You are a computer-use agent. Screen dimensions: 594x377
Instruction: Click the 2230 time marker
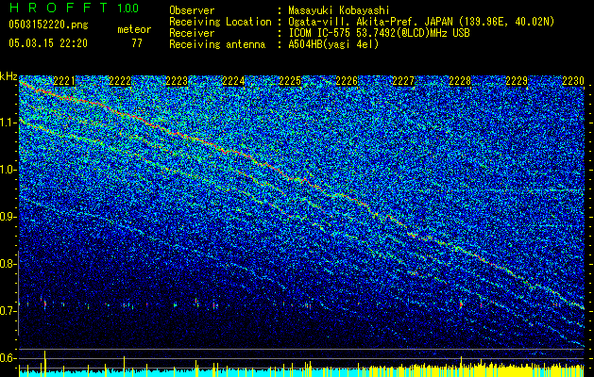[x=573, y=81]
